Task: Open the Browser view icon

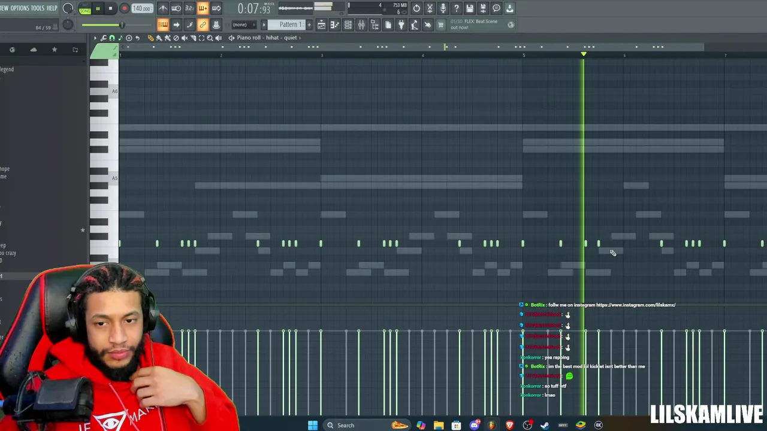Action: point(375,25)
